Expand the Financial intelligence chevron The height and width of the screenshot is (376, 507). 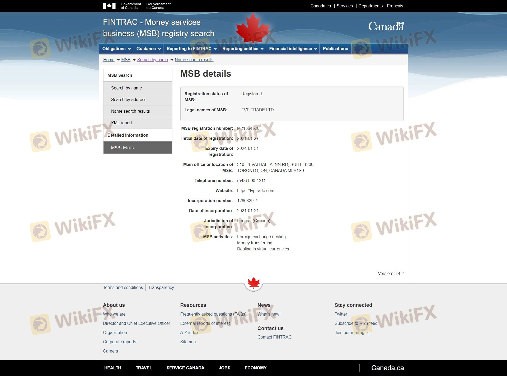[316, 49]
